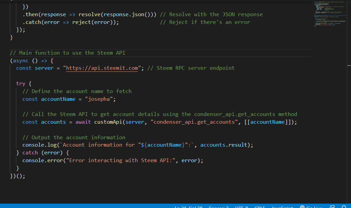The image size is (351, 208).
Task: Click the "await" keyword
Action: click(83, 122)
